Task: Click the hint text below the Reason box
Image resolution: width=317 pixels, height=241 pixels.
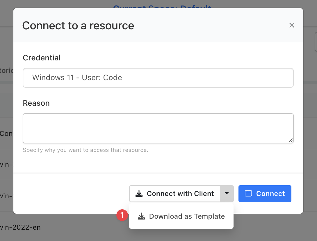Action: (x=86, y=150)
